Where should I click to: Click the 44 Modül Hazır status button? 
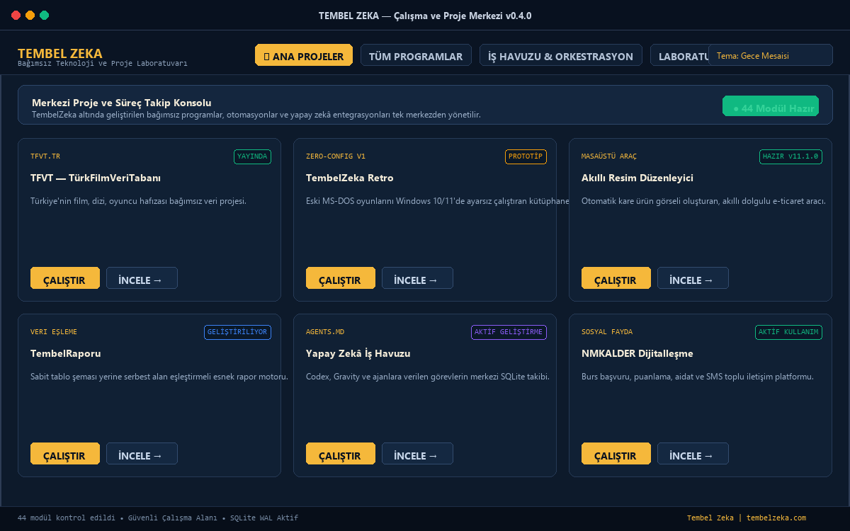771,106
